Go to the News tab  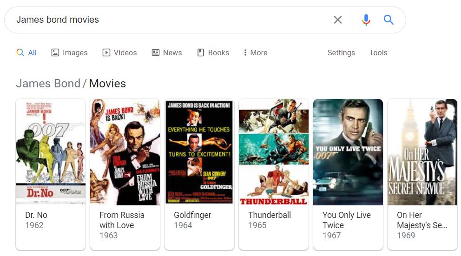[x=167, y=53]
